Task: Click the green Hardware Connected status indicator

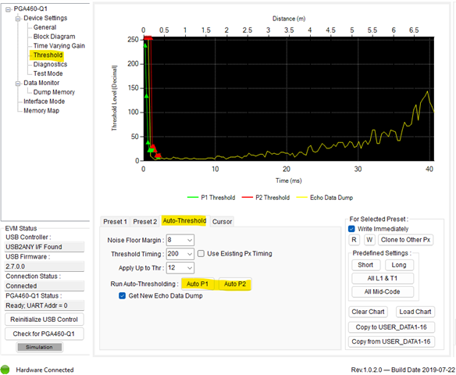Action: pyautogui.click(x=5, y=370)
